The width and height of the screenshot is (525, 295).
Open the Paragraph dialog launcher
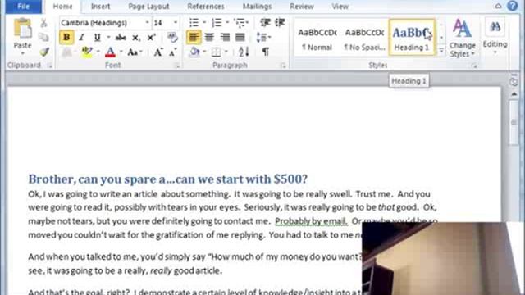283,66
